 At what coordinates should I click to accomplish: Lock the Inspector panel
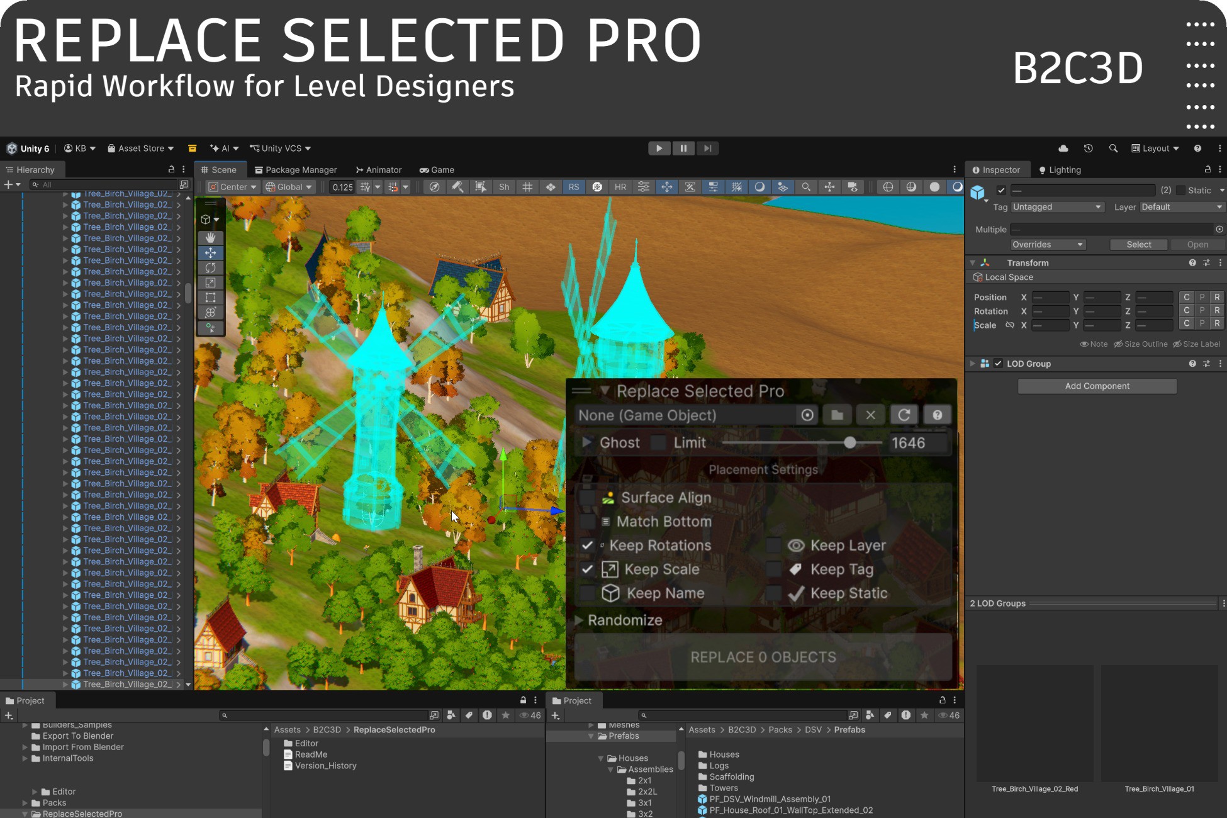point(1207,170)
